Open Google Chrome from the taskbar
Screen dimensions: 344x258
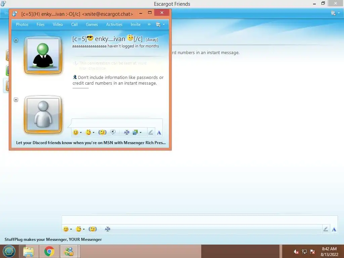tap(49, 251)
